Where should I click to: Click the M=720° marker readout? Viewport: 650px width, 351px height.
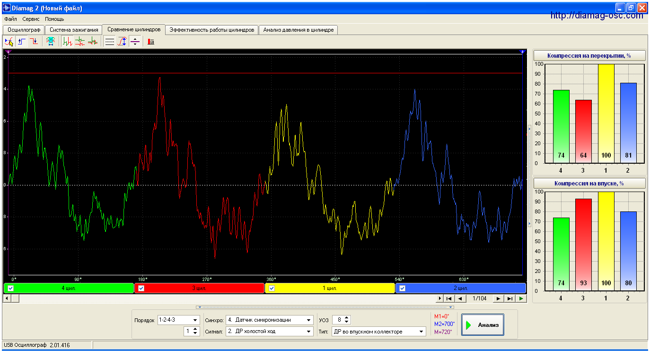tap(443, 332)
